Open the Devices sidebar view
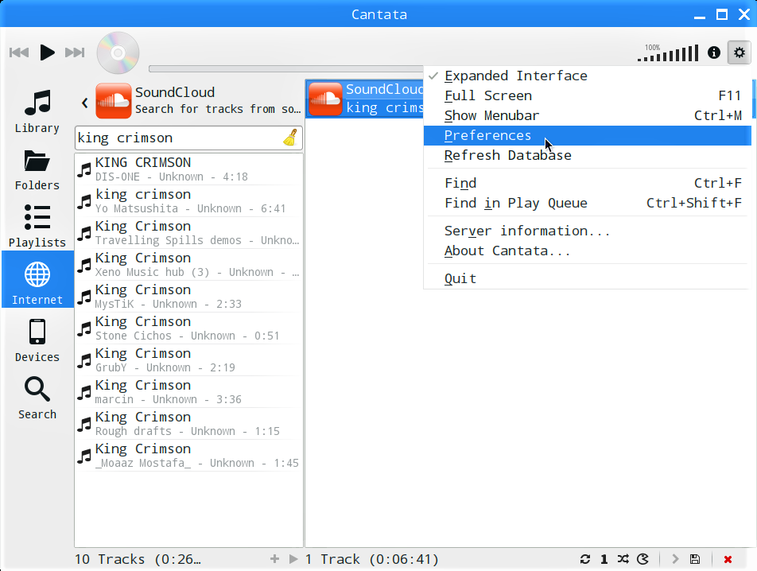The height and width of the screenshot is (571, 757). point(37,340)
